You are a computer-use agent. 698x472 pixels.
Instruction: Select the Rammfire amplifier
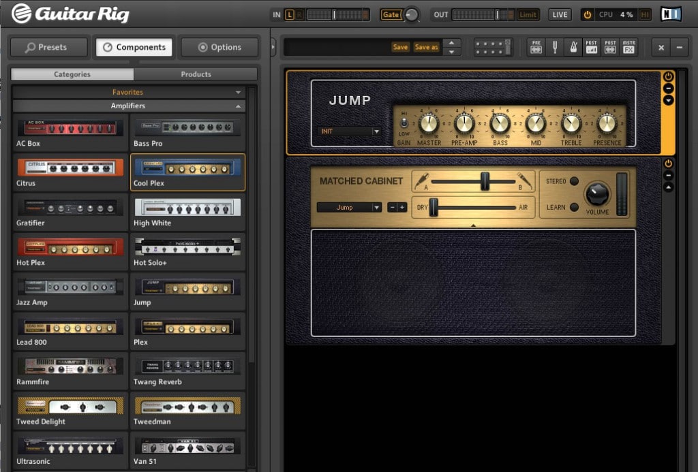(x=70, y=370)
